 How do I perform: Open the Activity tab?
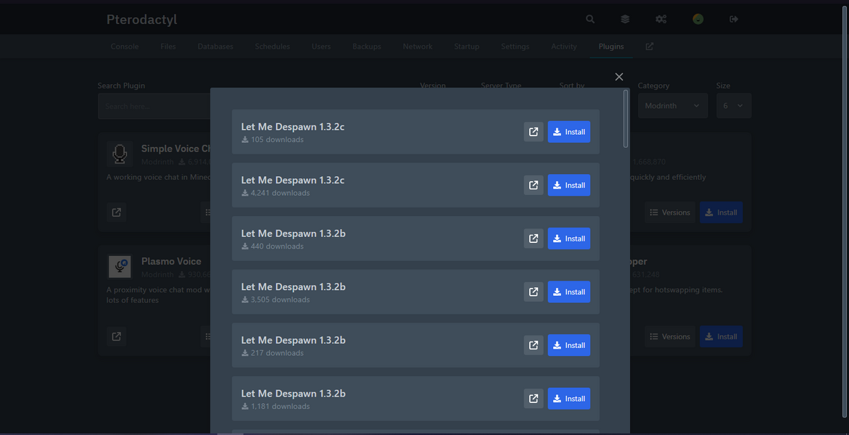(x=563, y=46)
